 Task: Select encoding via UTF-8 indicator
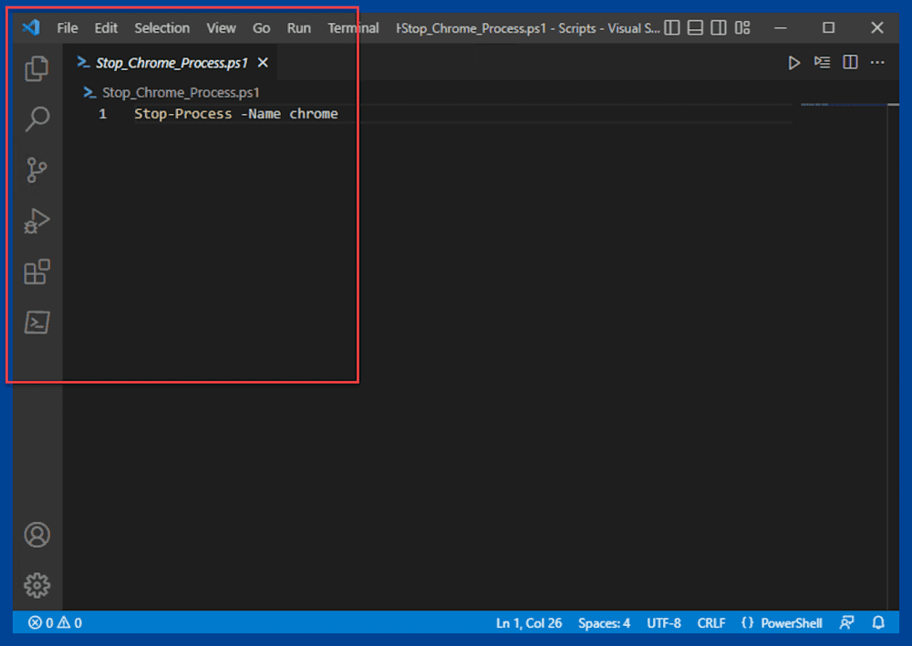point(664,622)
